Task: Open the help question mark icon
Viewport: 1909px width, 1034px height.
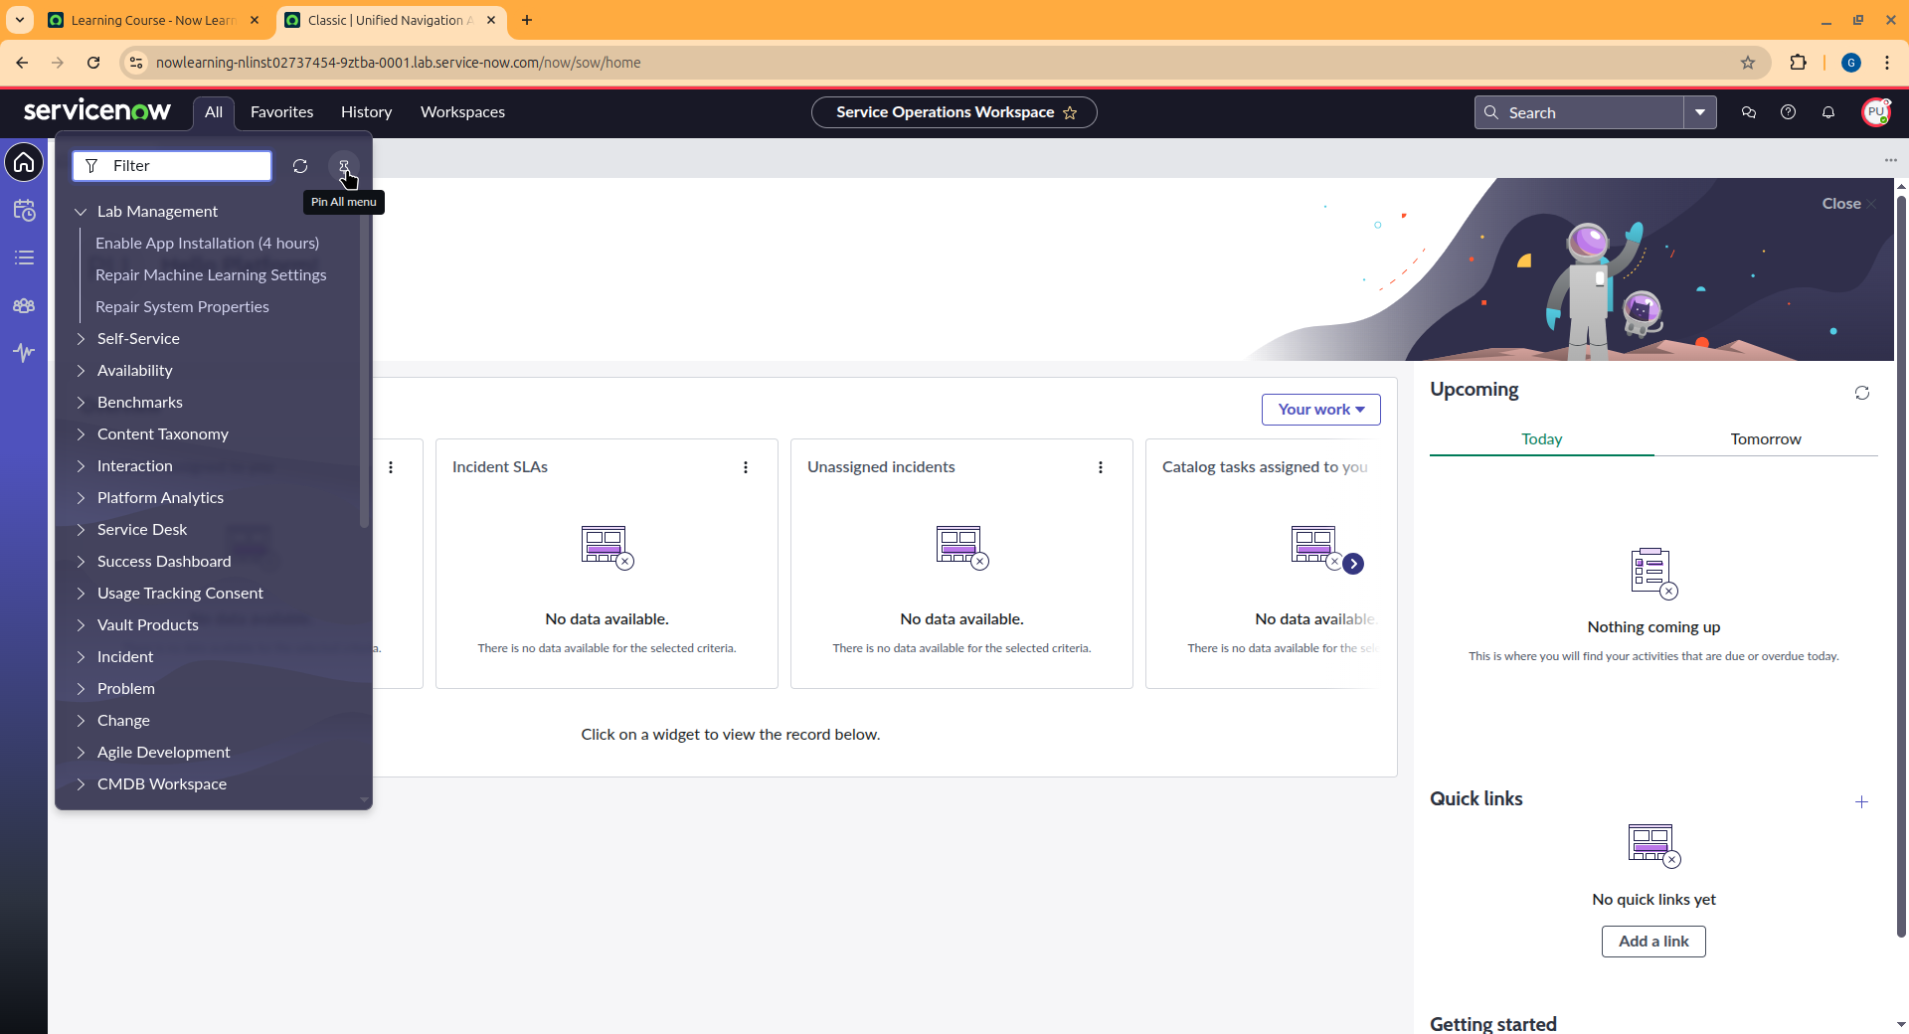Action: tap(1788, 112)
